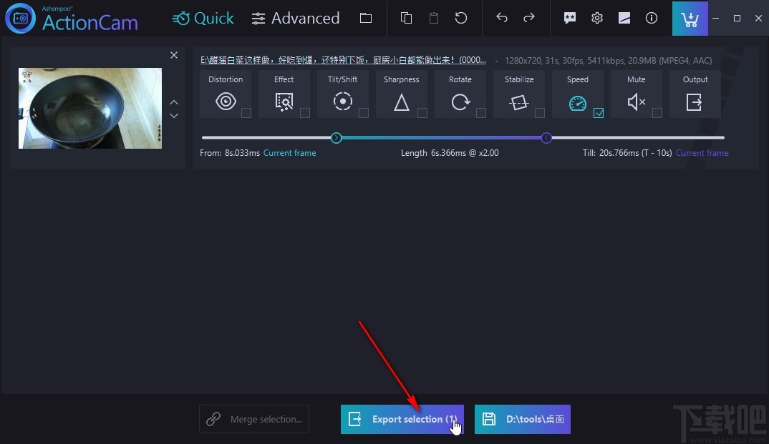The image size is (769, 444).
Task: Redo the last action
Action: coord(528,18)
